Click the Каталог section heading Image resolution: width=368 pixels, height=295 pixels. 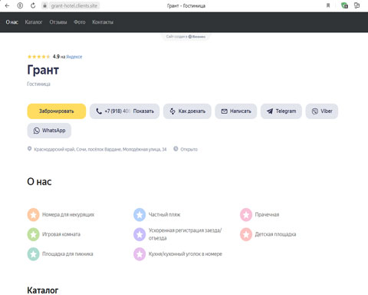pos(43,290)
